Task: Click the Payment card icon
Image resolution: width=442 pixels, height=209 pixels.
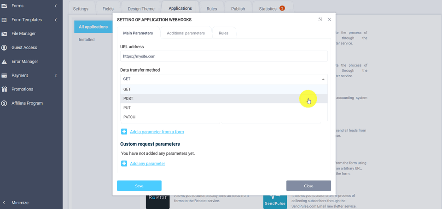Action: point(4,75)
